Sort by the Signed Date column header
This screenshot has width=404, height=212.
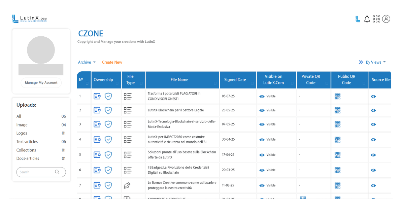pyautogui.click(x=235, y=80)
